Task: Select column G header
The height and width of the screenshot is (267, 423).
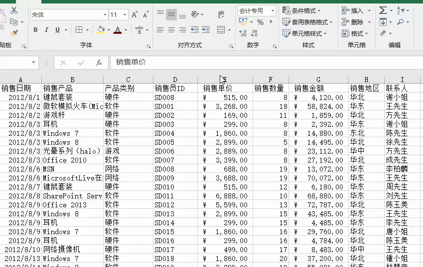Action: (x=318, y=80)
